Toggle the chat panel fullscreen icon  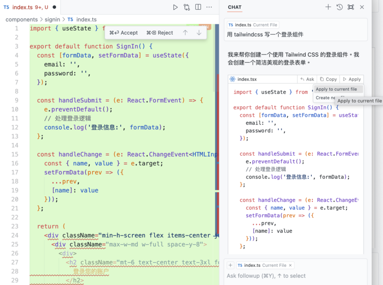click(350, 7)
